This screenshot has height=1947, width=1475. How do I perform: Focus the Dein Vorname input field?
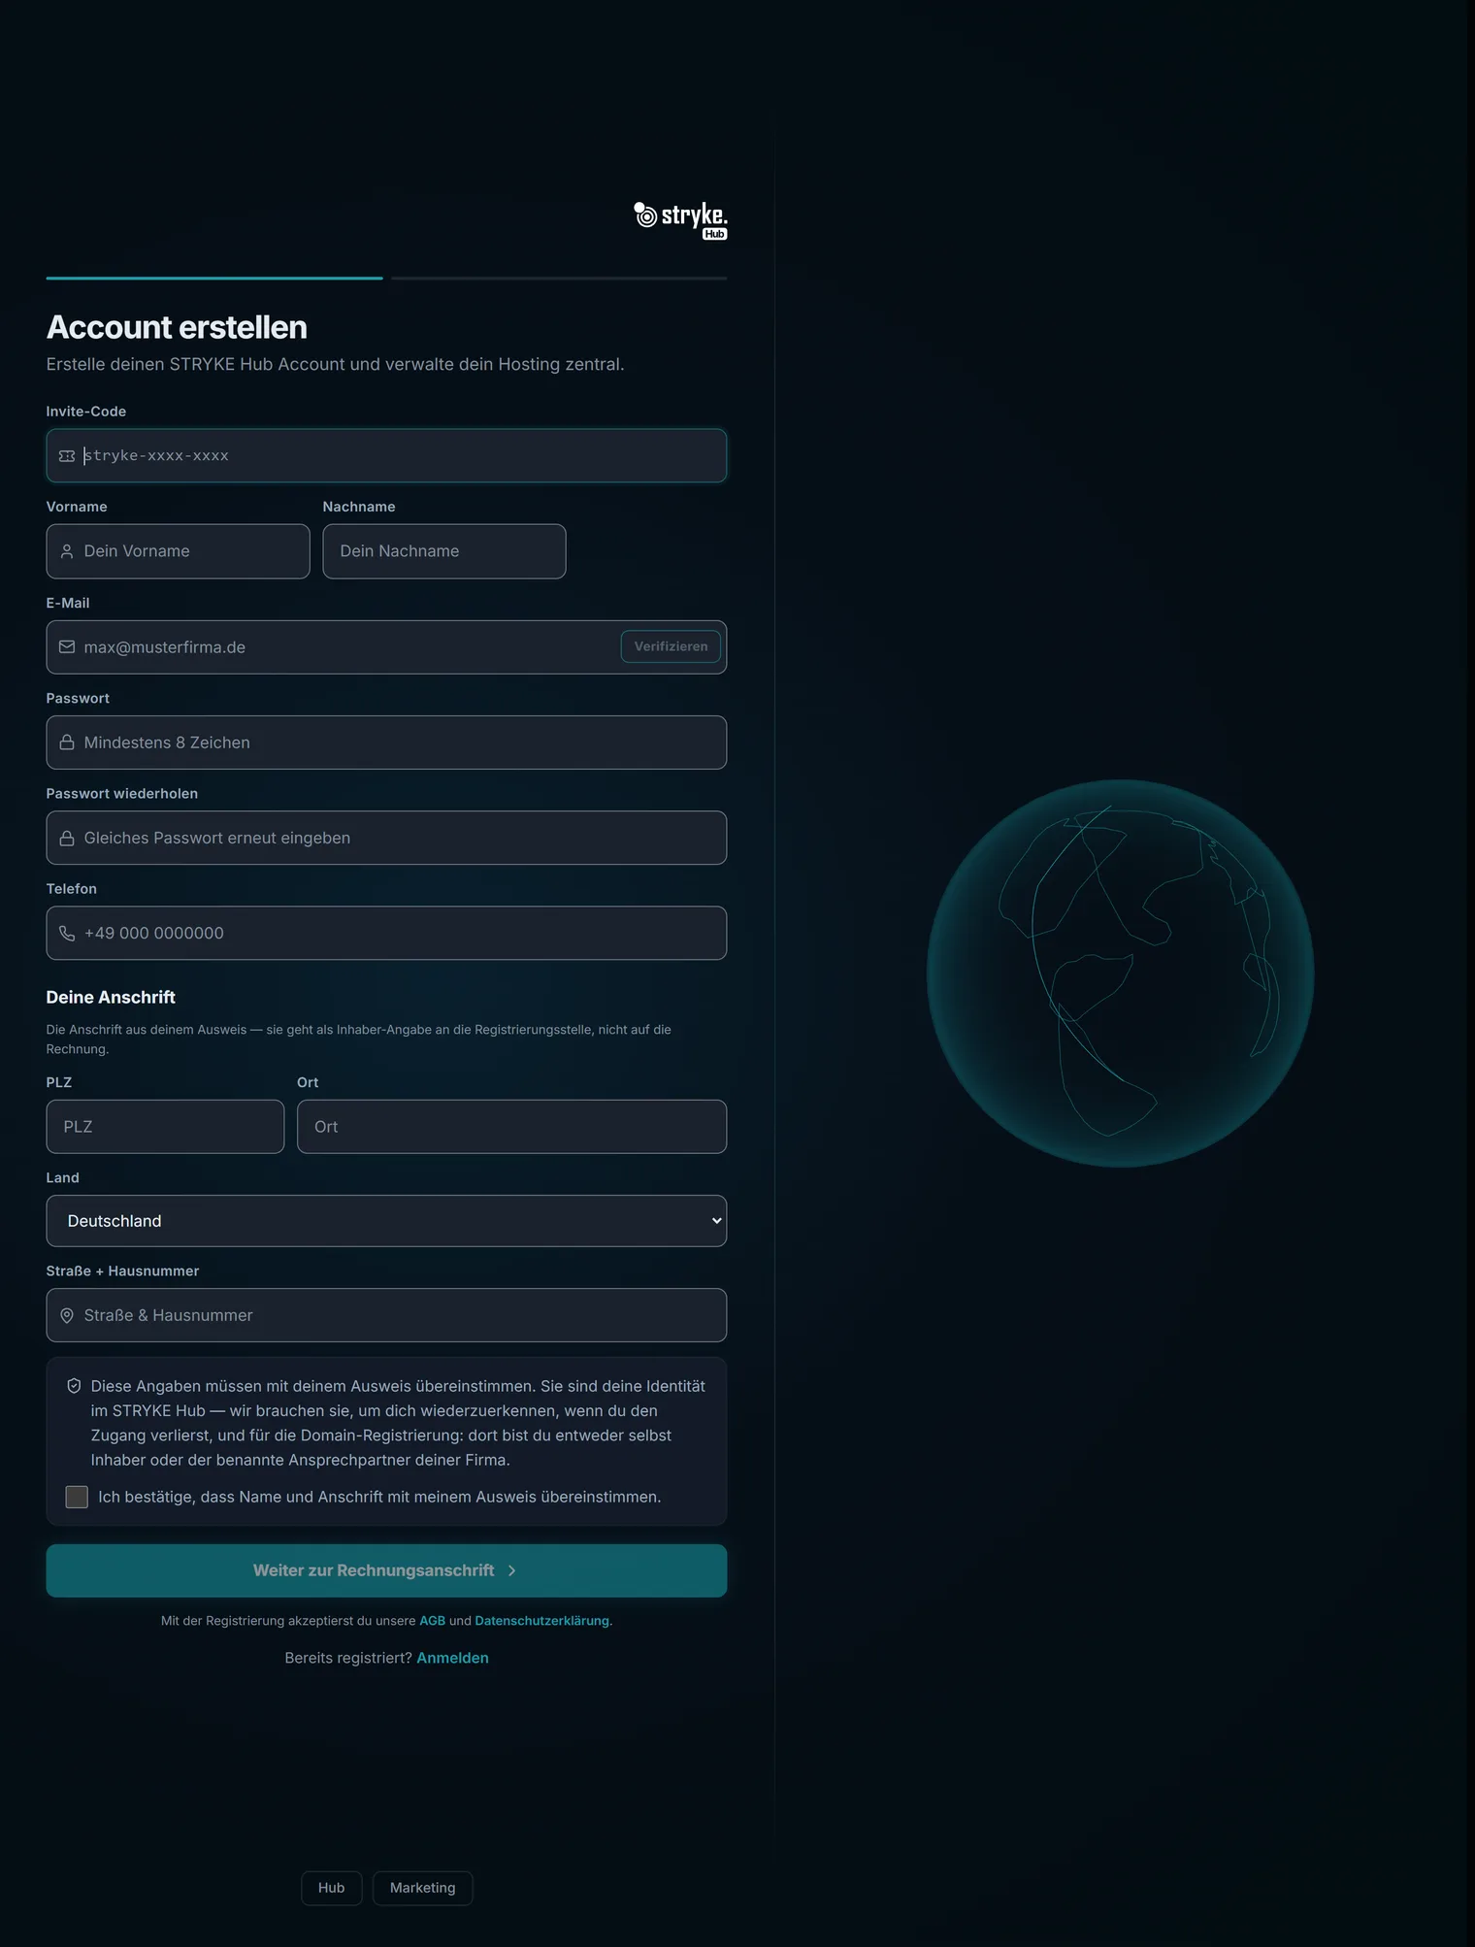(179, 551)
